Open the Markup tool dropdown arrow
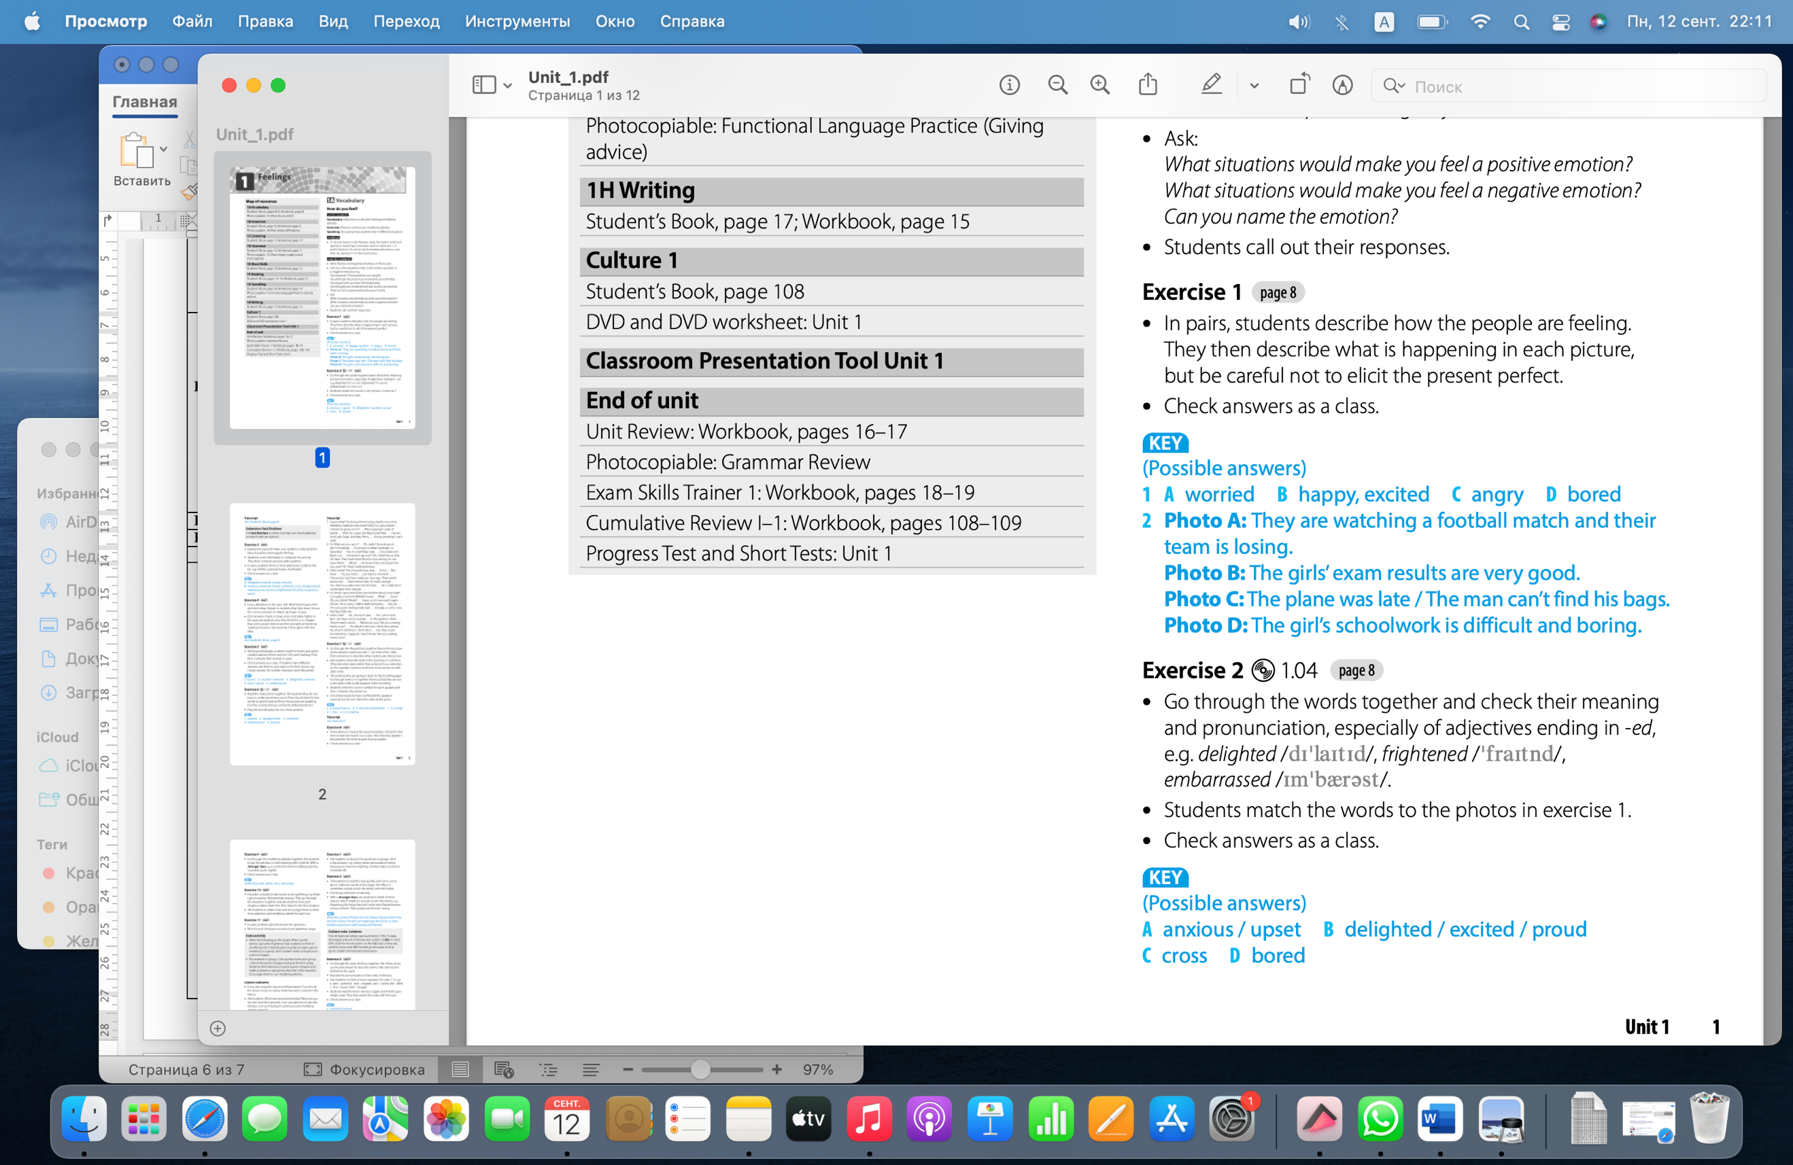The image size is (1793, 1165). point(1254,86)
